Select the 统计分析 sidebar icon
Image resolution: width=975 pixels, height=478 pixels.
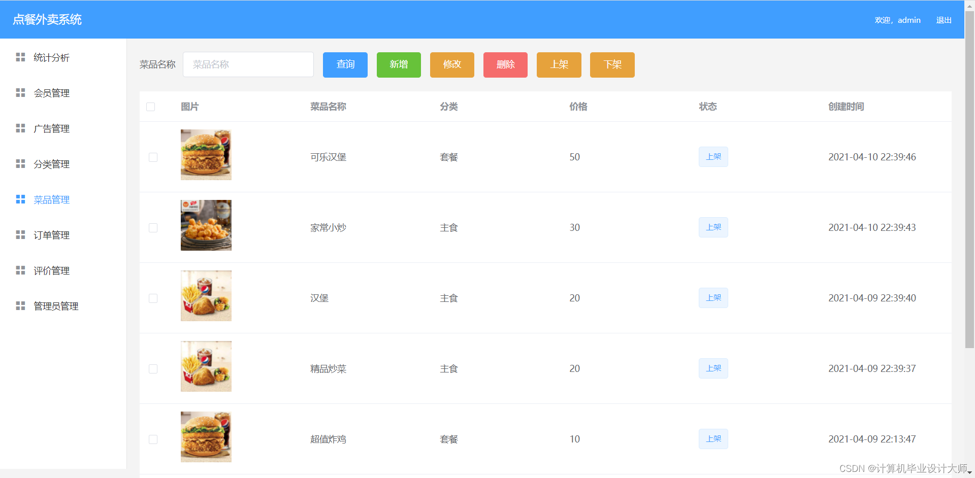pyautogui.click(x=20, y=57)
